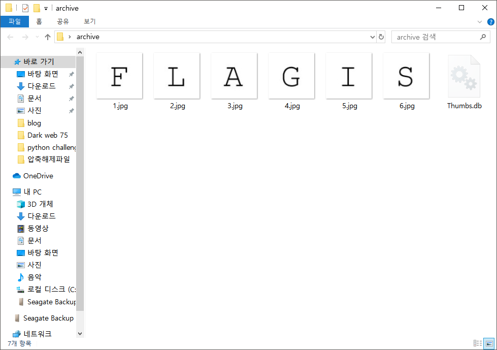Click the New folder quick access icon
This screenshot has width=497, height=350.
pos(37,8)
